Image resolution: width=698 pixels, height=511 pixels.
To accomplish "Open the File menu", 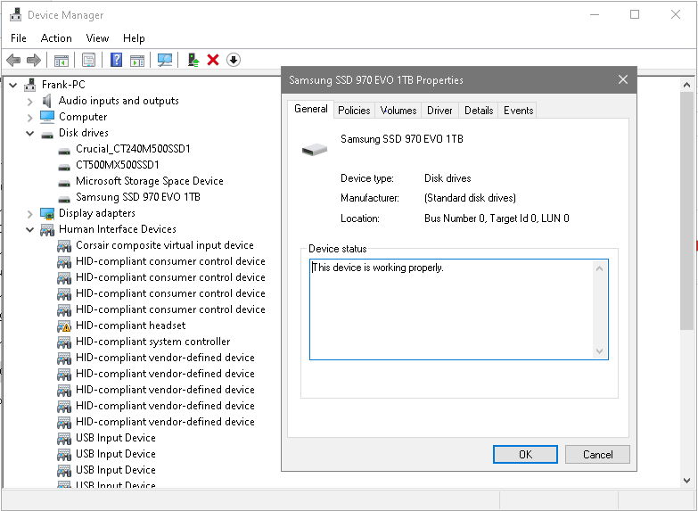I will pos(18,38).
